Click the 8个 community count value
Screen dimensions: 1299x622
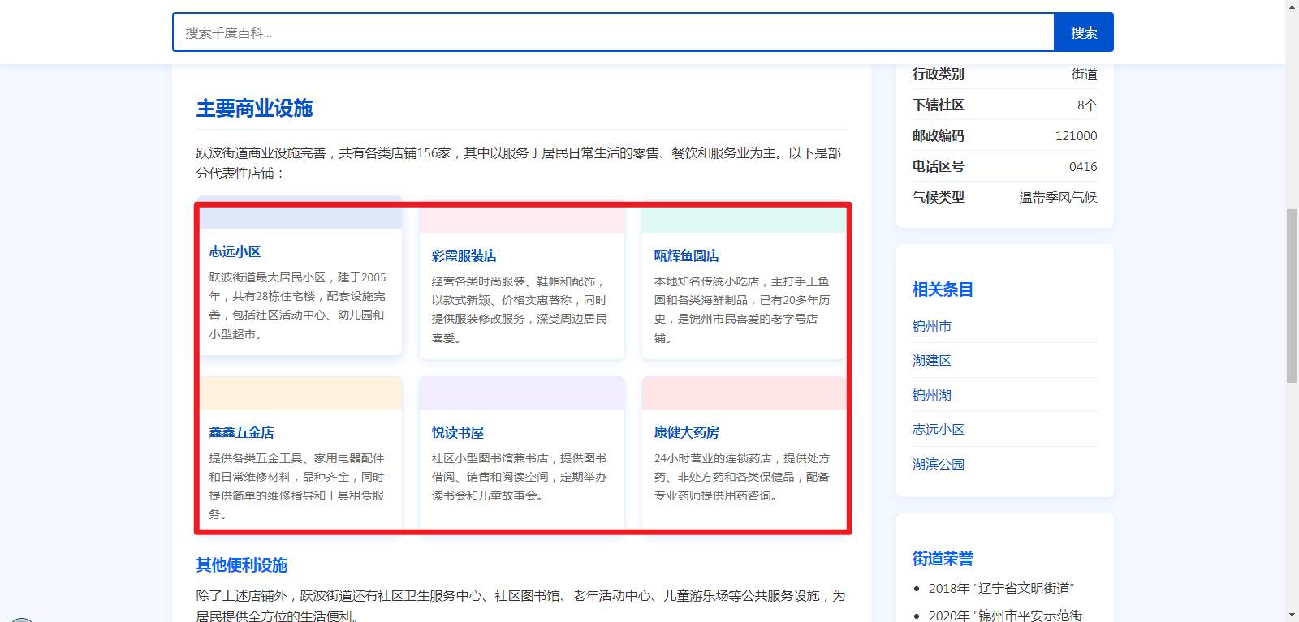[1087, 105]
